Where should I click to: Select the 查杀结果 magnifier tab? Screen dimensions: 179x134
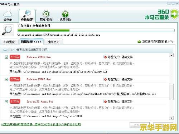pos(27,16)
